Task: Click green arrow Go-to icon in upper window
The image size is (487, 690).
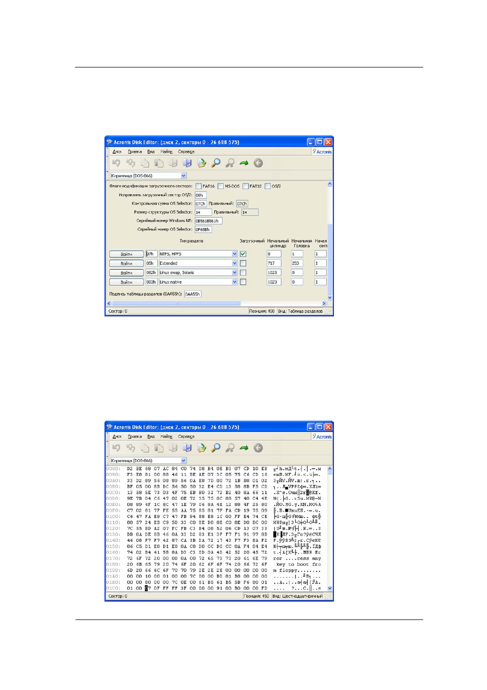Action: pyautogui.click(x=244, y=163)
